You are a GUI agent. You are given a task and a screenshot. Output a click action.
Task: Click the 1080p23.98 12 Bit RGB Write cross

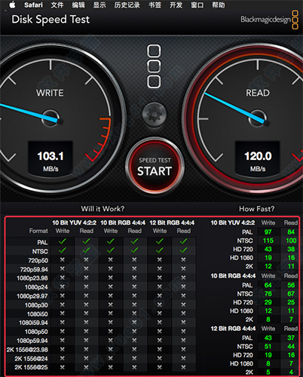[x=160, y=277]
